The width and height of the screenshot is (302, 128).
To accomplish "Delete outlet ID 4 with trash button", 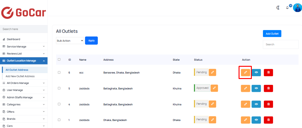I will coord(268,104).
